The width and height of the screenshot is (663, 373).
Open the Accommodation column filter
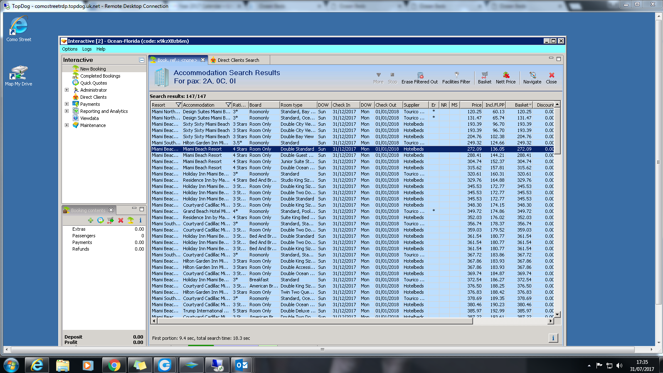point(228,105)
